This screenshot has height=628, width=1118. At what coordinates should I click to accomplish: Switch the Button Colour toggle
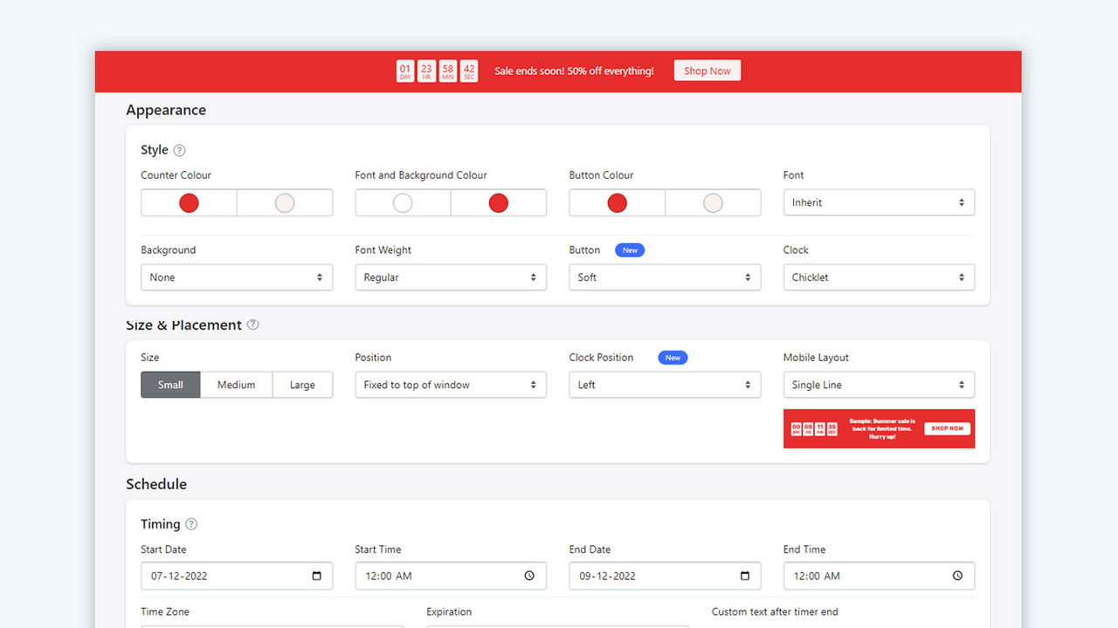[665, 202]
